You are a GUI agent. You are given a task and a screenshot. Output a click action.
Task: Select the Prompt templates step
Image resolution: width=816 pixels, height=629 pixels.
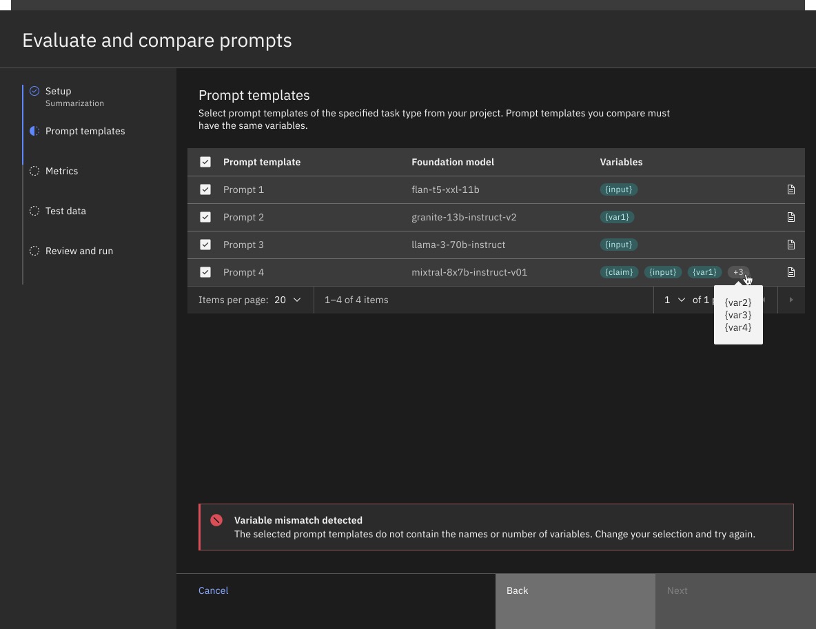[85, 131]
